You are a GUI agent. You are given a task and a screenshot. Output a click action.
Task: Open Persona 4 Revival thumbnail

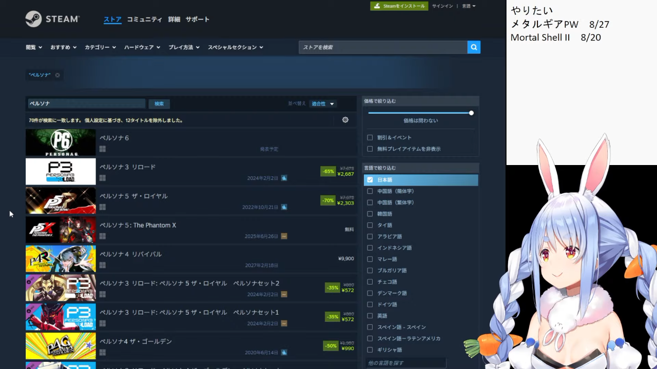pos(61,259)
